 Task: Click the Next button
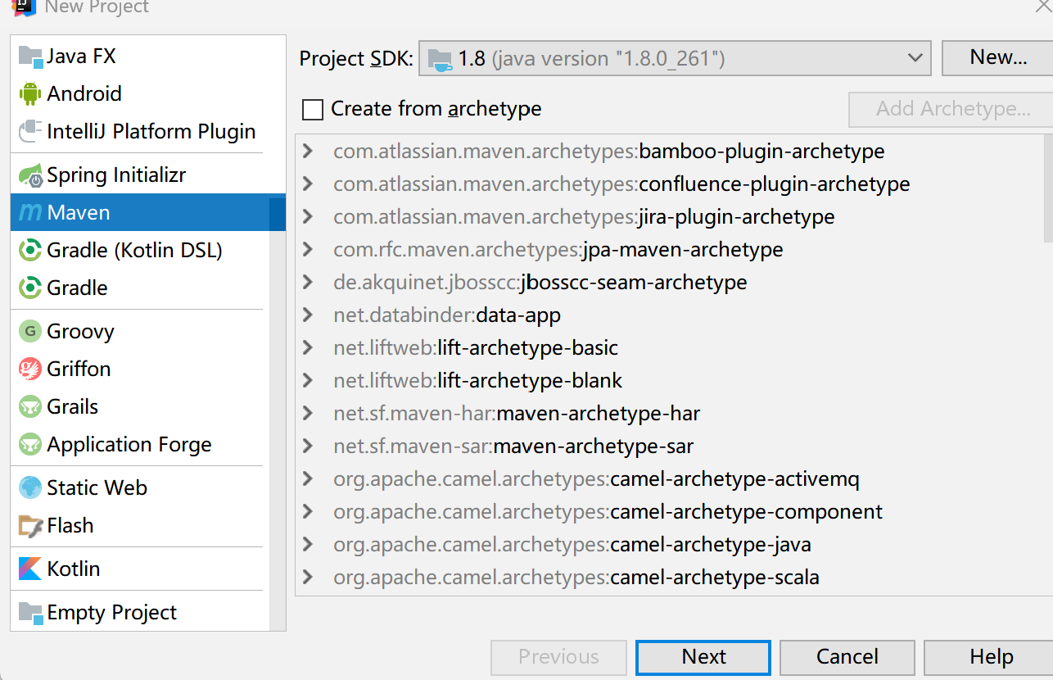point(703,657)
